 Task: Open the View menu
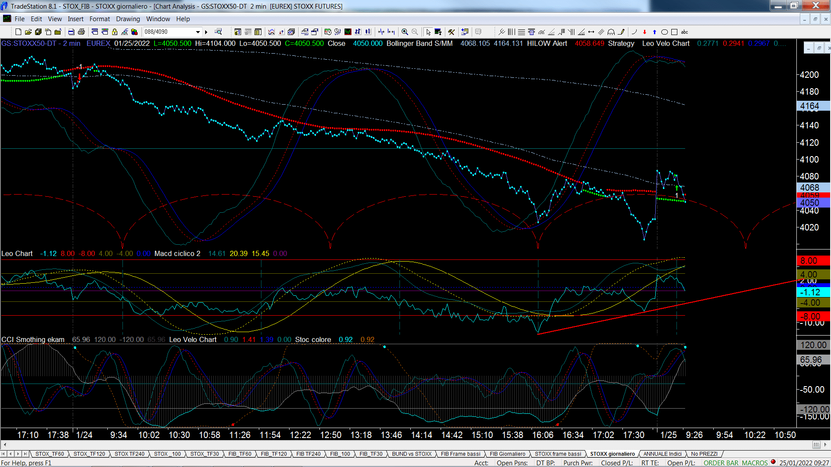55,19
